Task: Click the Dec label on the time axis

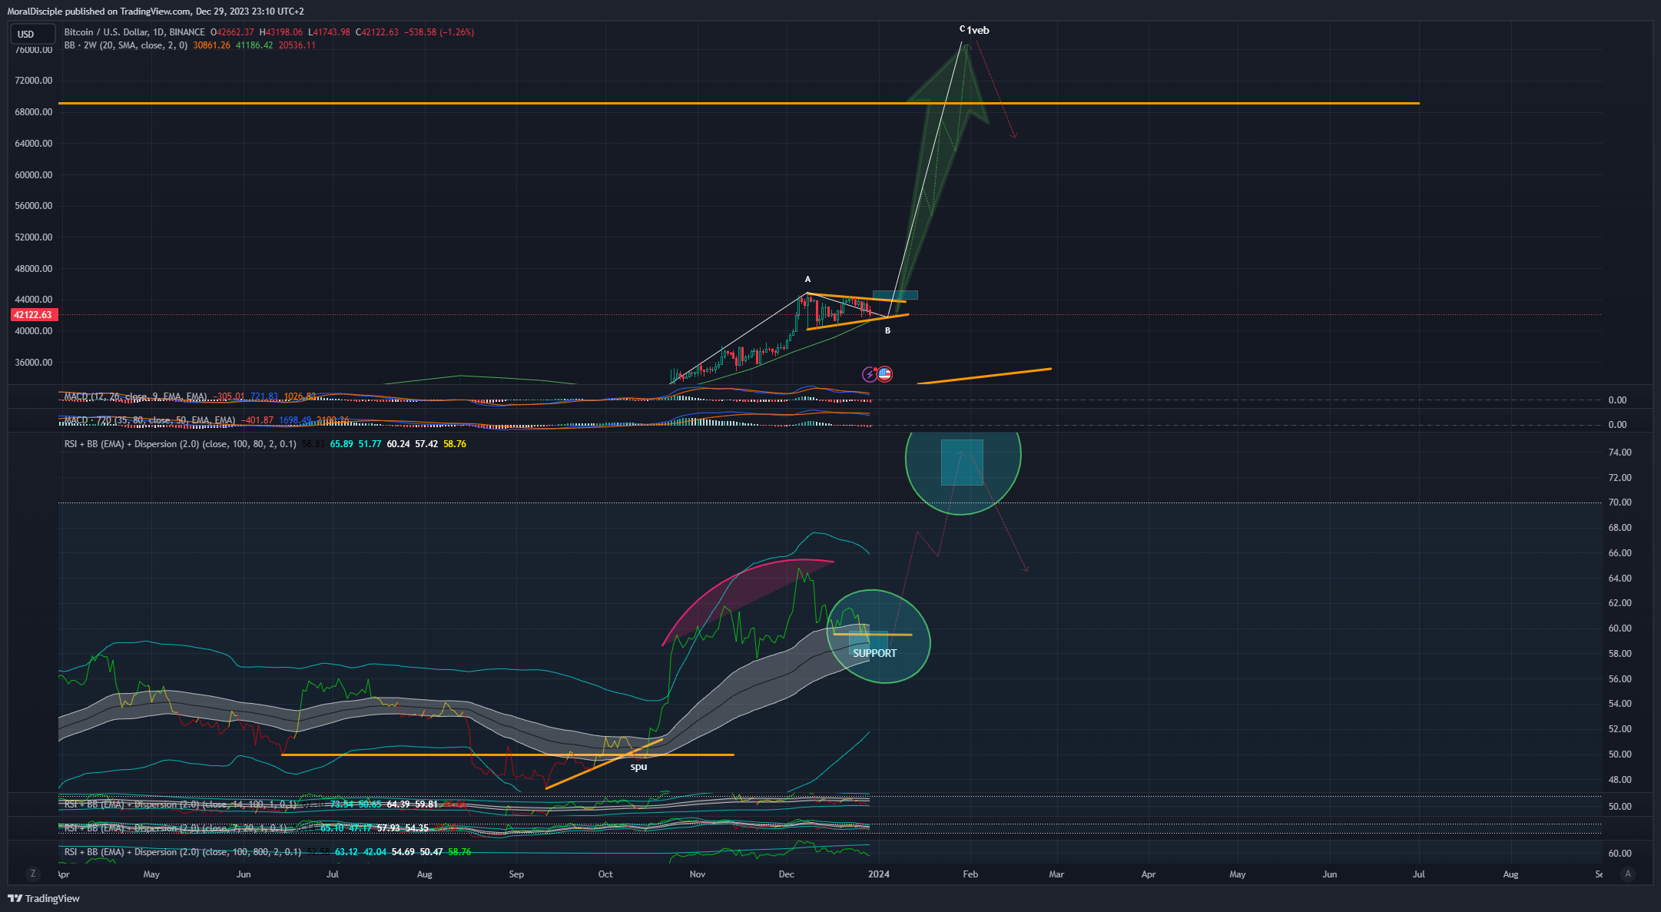Action: coord(786,874)
